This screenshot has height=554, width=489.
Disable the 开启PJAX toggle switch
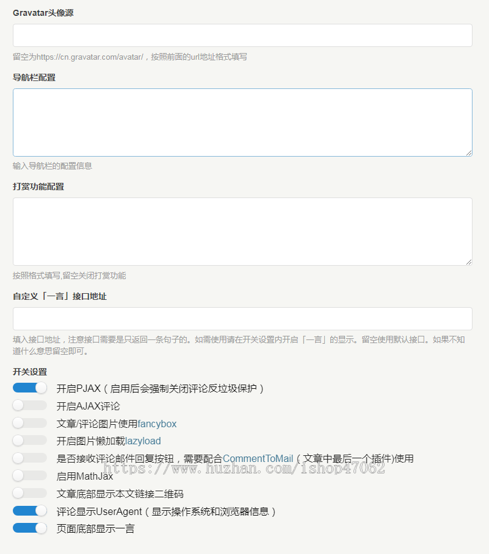click(x=30, y=388)
